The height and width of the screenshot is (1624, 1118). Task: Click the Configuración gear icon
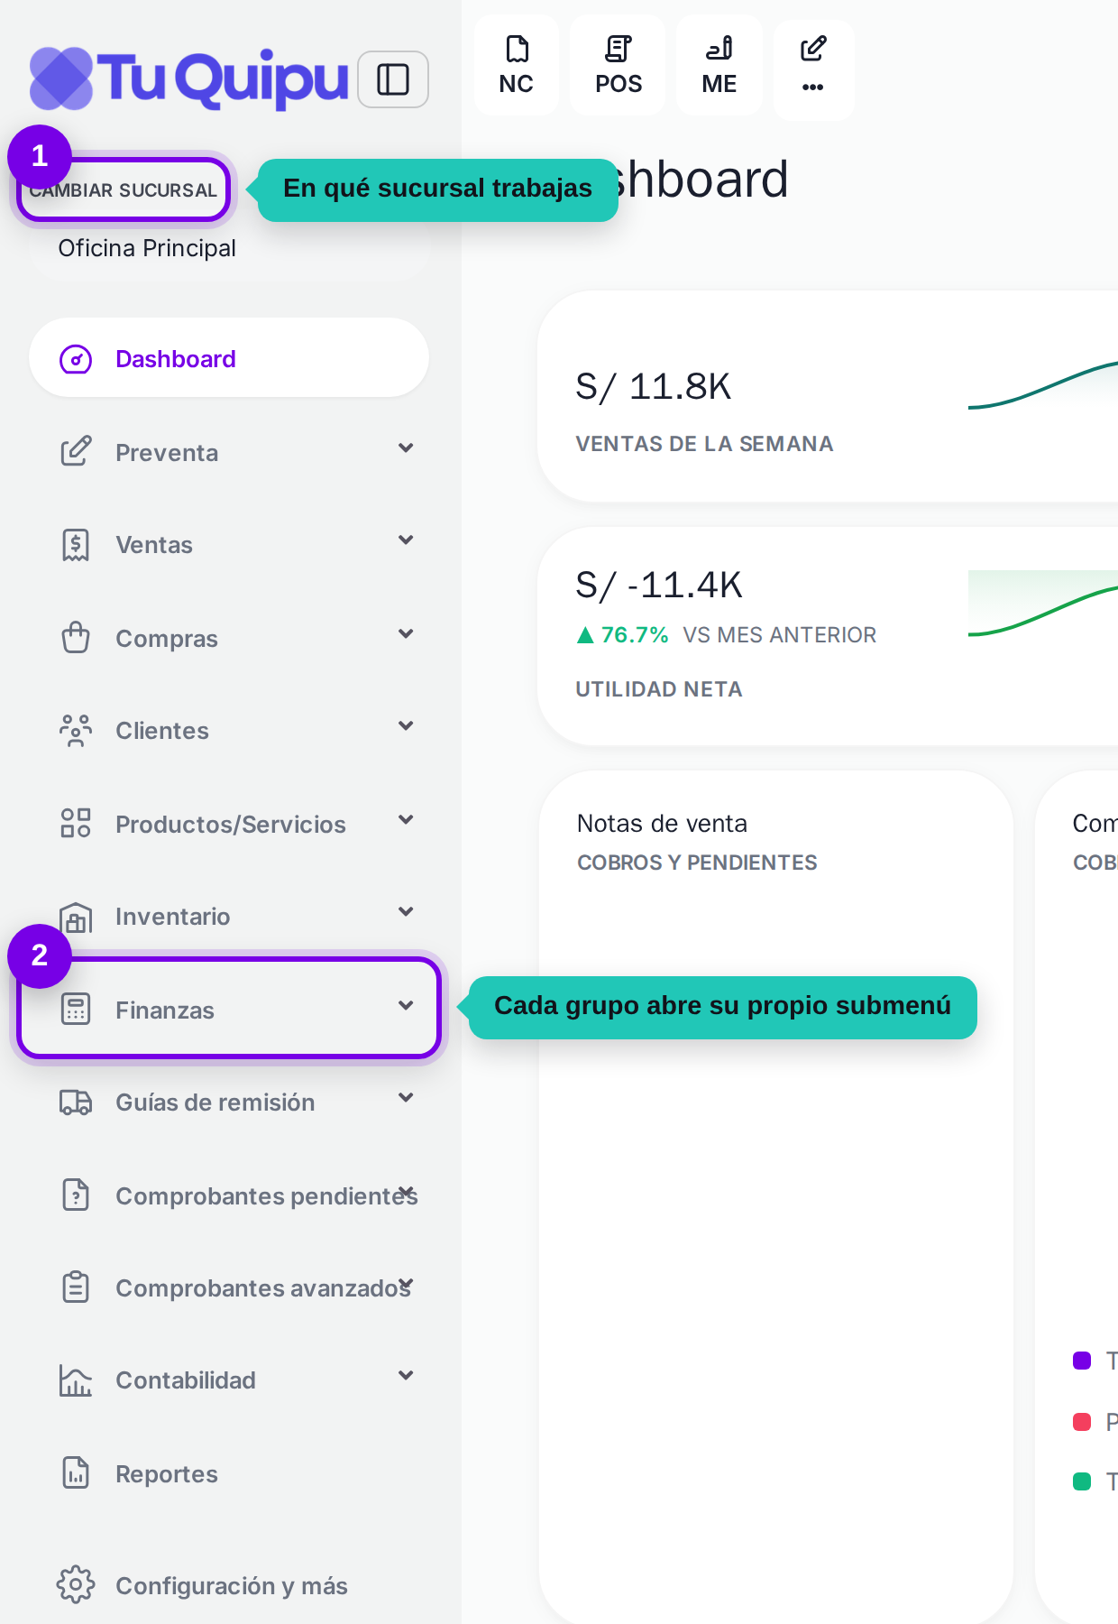pos(76,1584)
